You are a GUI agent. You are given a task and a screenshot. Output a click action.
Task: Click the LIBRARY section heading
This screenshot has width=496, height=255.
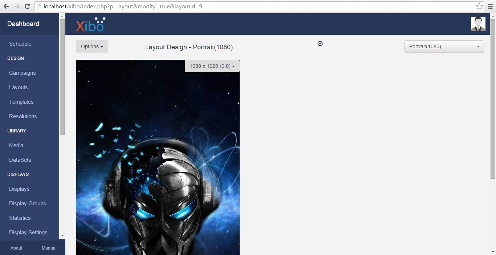[17, 131]
